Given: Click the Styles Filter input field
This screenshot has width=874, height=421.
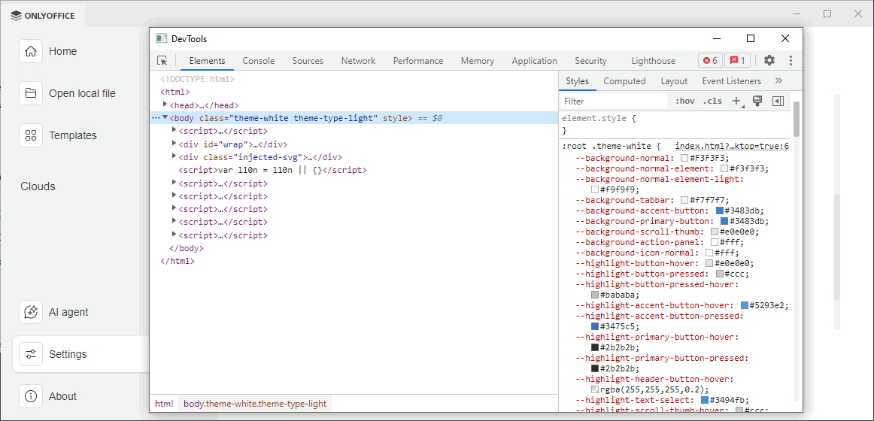Looking at the screenshot, I should [613, 101].
